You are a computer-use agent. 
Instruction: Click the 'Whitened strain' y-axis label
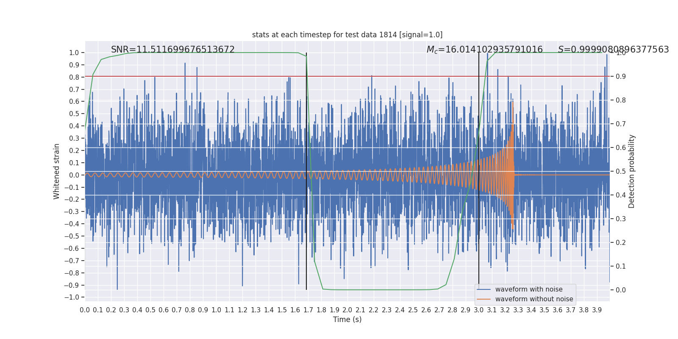[x=57, y=172]
